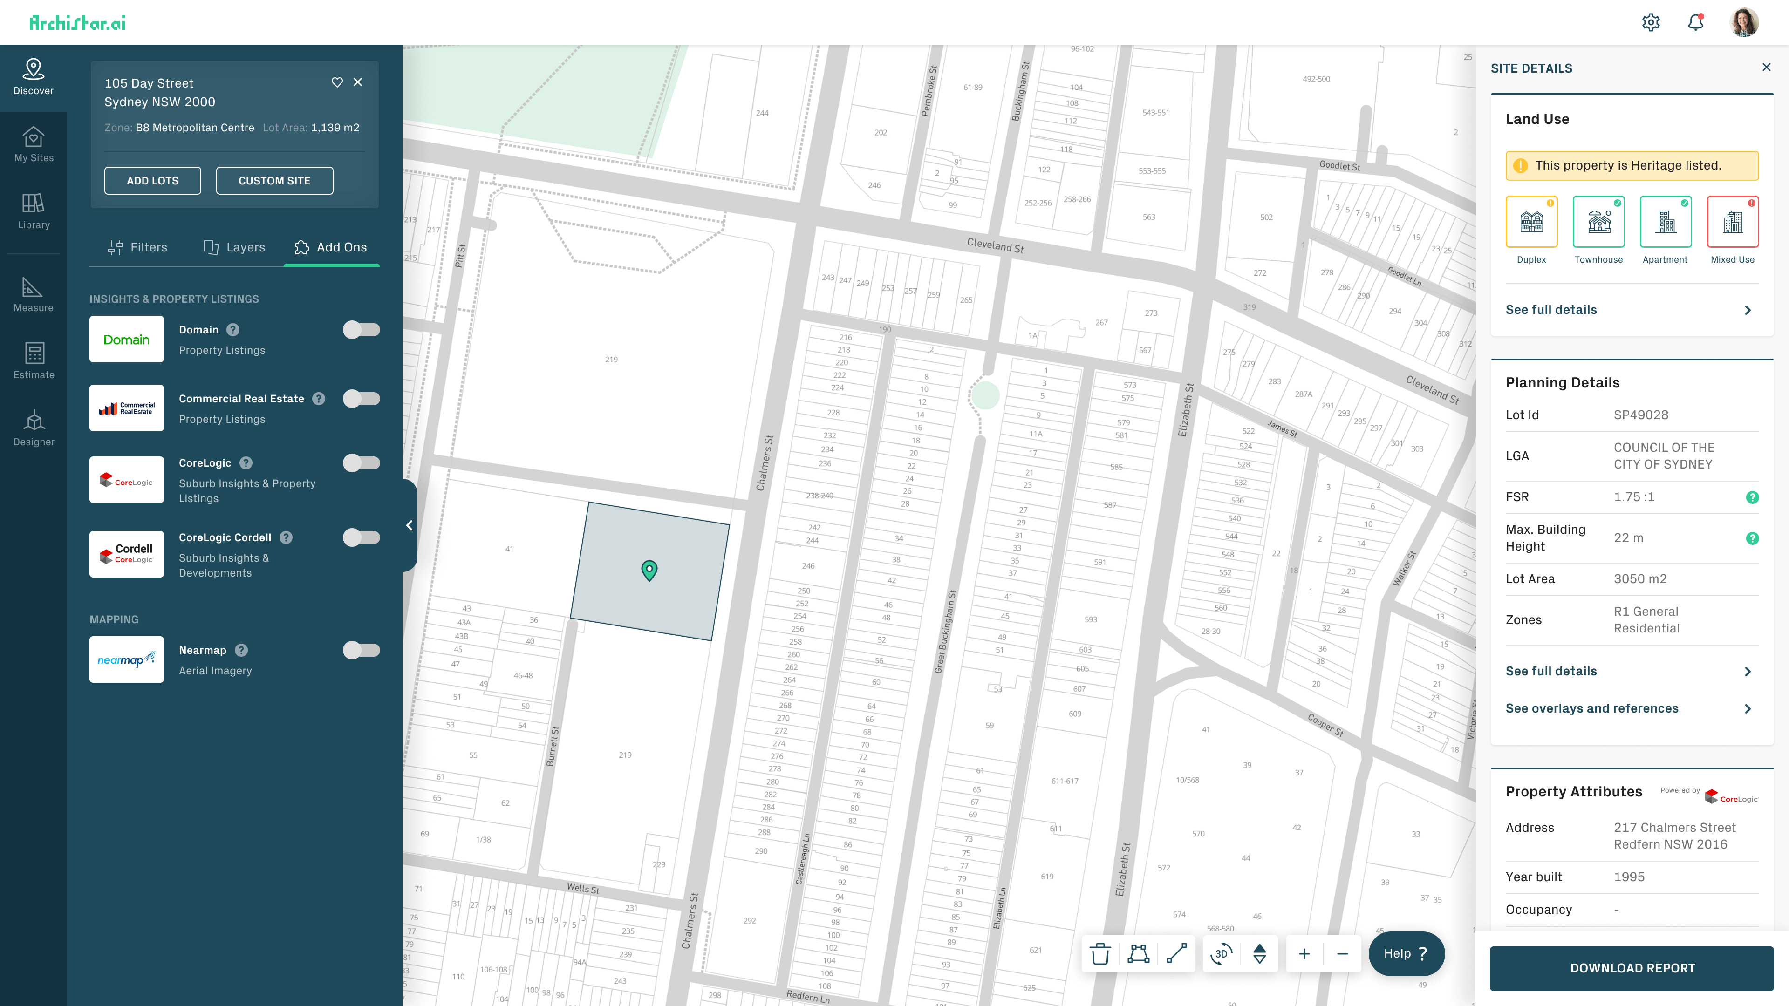Favorite 105 Day Street with heart icon
Image resolution: width=1789 pixels, height=1006 pixels.
pos(337,82)
